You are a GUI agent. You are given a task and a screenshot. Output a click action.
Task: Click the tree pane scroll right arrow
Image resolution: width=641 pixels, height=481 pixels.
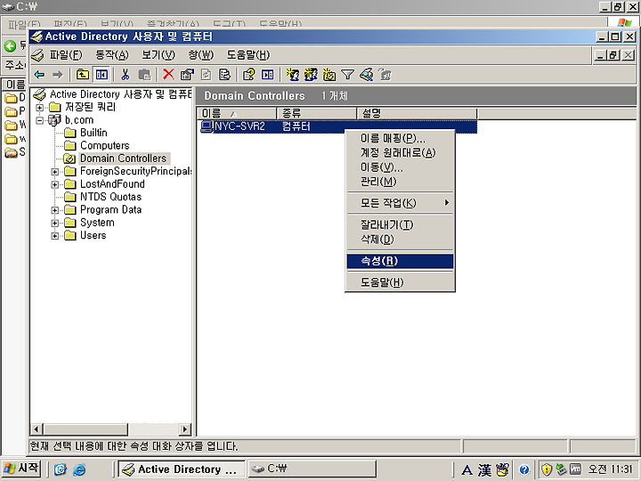pyautogui.click(x=185, y=429)
